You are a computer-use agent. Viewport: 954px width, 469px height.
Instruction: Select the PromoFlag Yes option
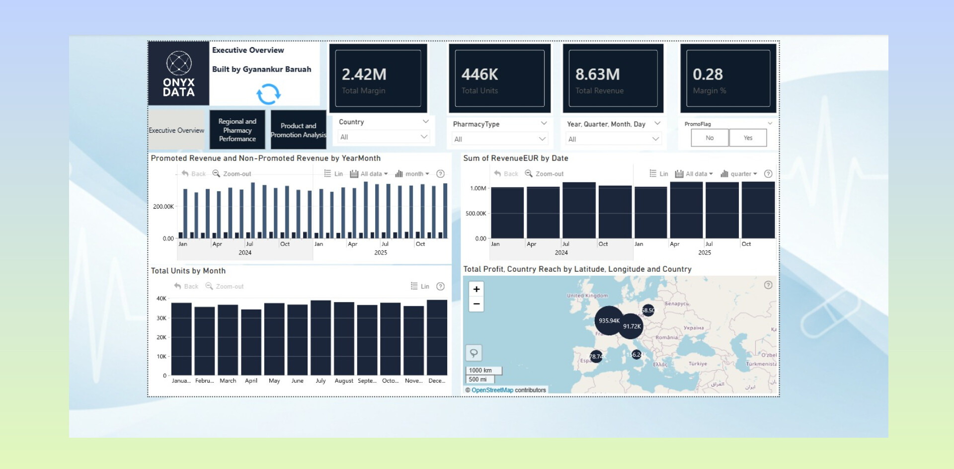pyautogui.click(x=748, y=138)
